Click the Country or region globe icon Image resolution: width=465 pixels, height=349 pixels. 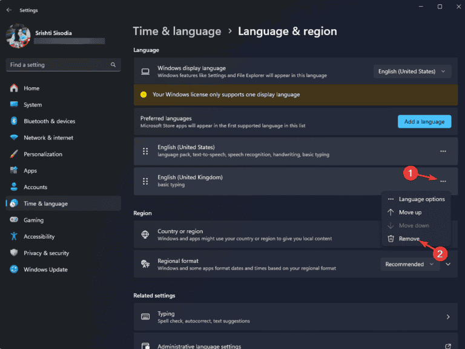145,234
